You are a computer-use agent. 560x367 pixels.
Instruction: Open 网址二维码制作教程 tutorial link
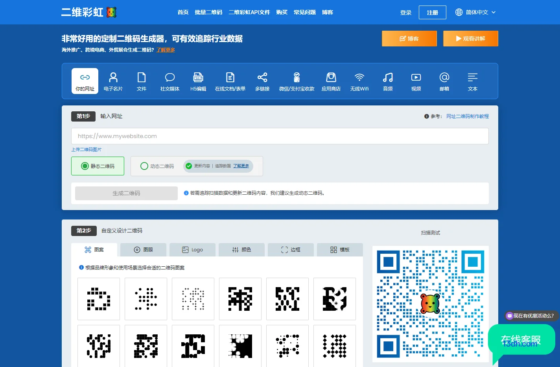[468, 116]
